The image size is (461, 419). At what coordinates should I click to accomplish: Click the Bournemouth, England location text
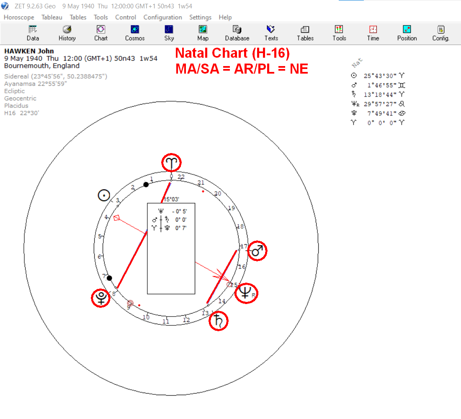click(x=42, y=66)
